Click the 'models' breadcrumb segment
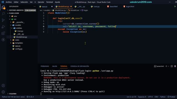This screenshot has width=177, height=99. tap(47, 10)
